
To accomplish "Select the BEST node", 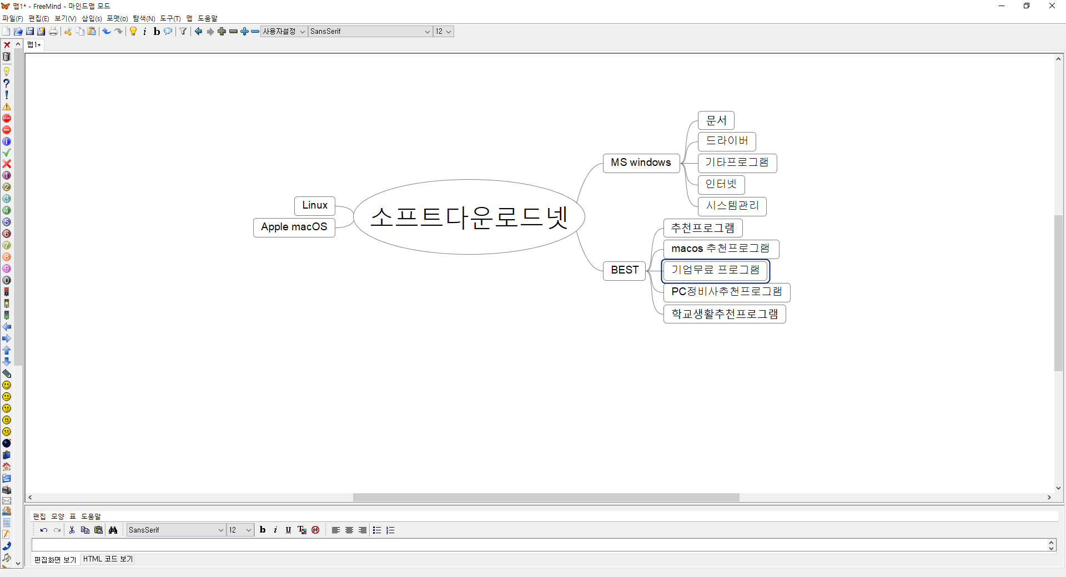I will pos(625,271).
